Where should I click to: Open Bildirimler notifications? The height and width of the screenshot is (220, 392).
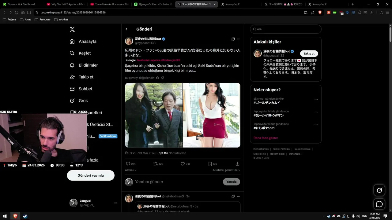coord(84,65)
